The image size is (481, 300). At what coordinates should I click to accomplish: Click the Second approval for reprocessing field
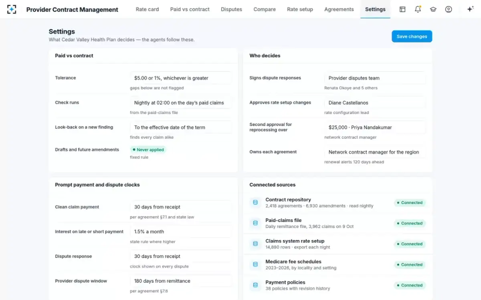[375, 127]
